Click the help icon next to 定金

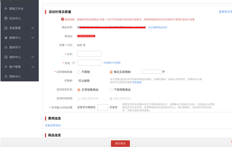tap(74, 63)
